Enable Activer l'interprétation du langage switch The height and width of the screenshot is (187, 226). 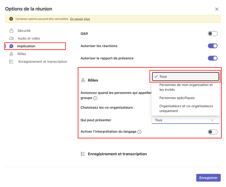tap(212, 132)
